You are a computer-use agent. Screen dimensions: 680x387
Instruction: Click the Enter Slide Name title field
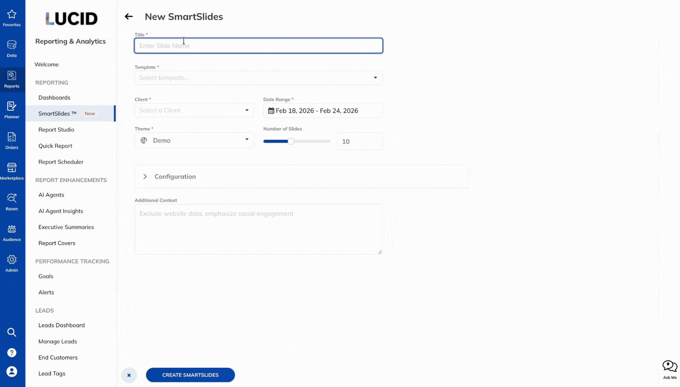(x=258, y=46)
